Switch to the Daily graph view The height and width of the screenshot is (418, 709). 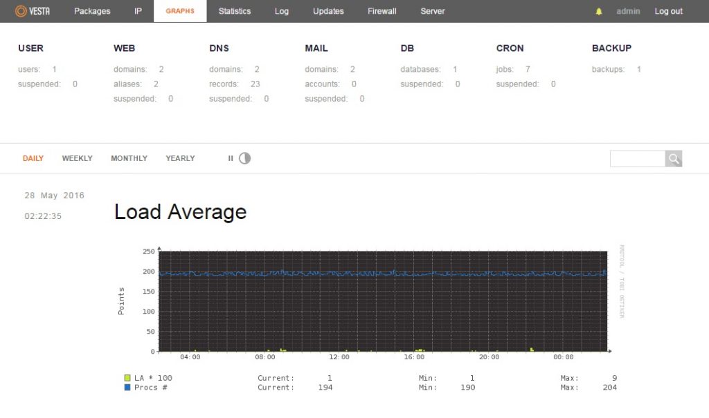click(33, 158)
